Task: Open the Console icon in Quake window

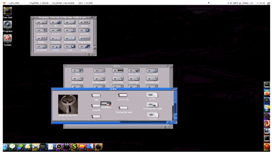Action: click(96, 106)
